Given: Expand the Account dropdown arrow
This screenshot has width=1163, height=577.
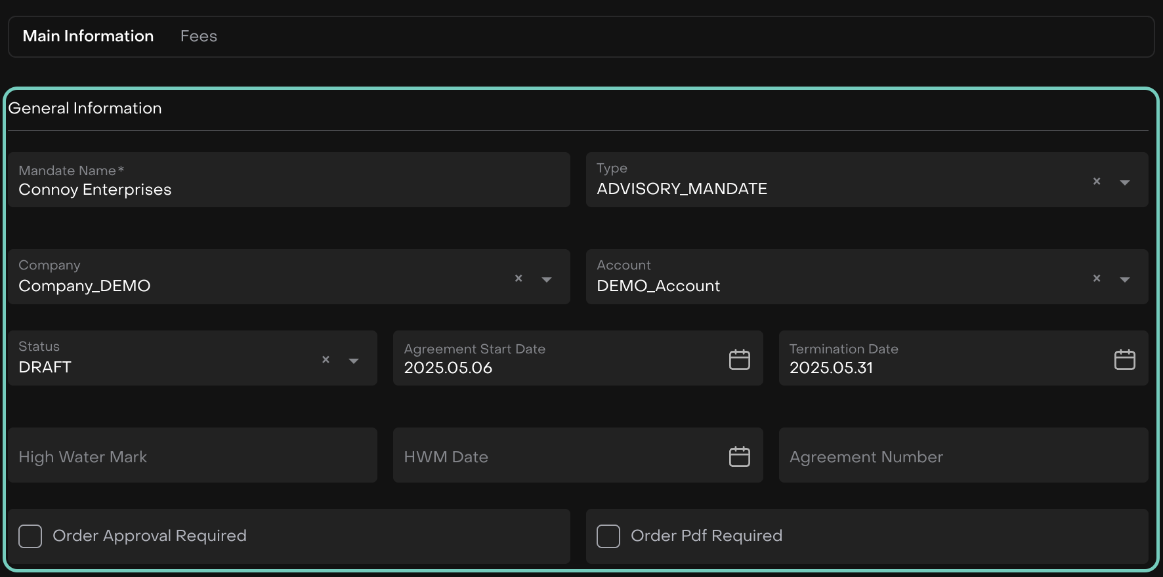Looking at the screenshot, I should pyautogui.click(x=1124, y=279).
